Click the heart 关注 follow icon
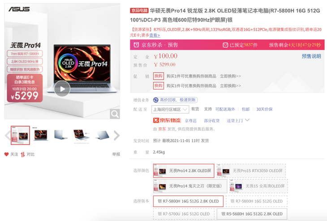 point(6,154)
